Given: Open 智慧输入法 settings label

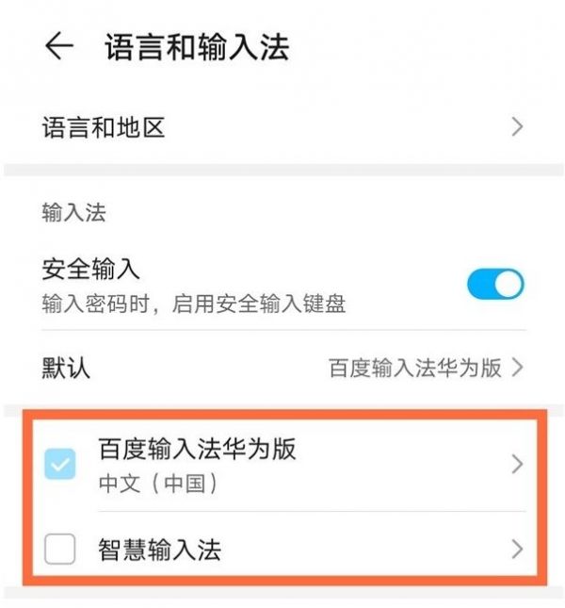Looking at the screenshot, I should (159, 550).
